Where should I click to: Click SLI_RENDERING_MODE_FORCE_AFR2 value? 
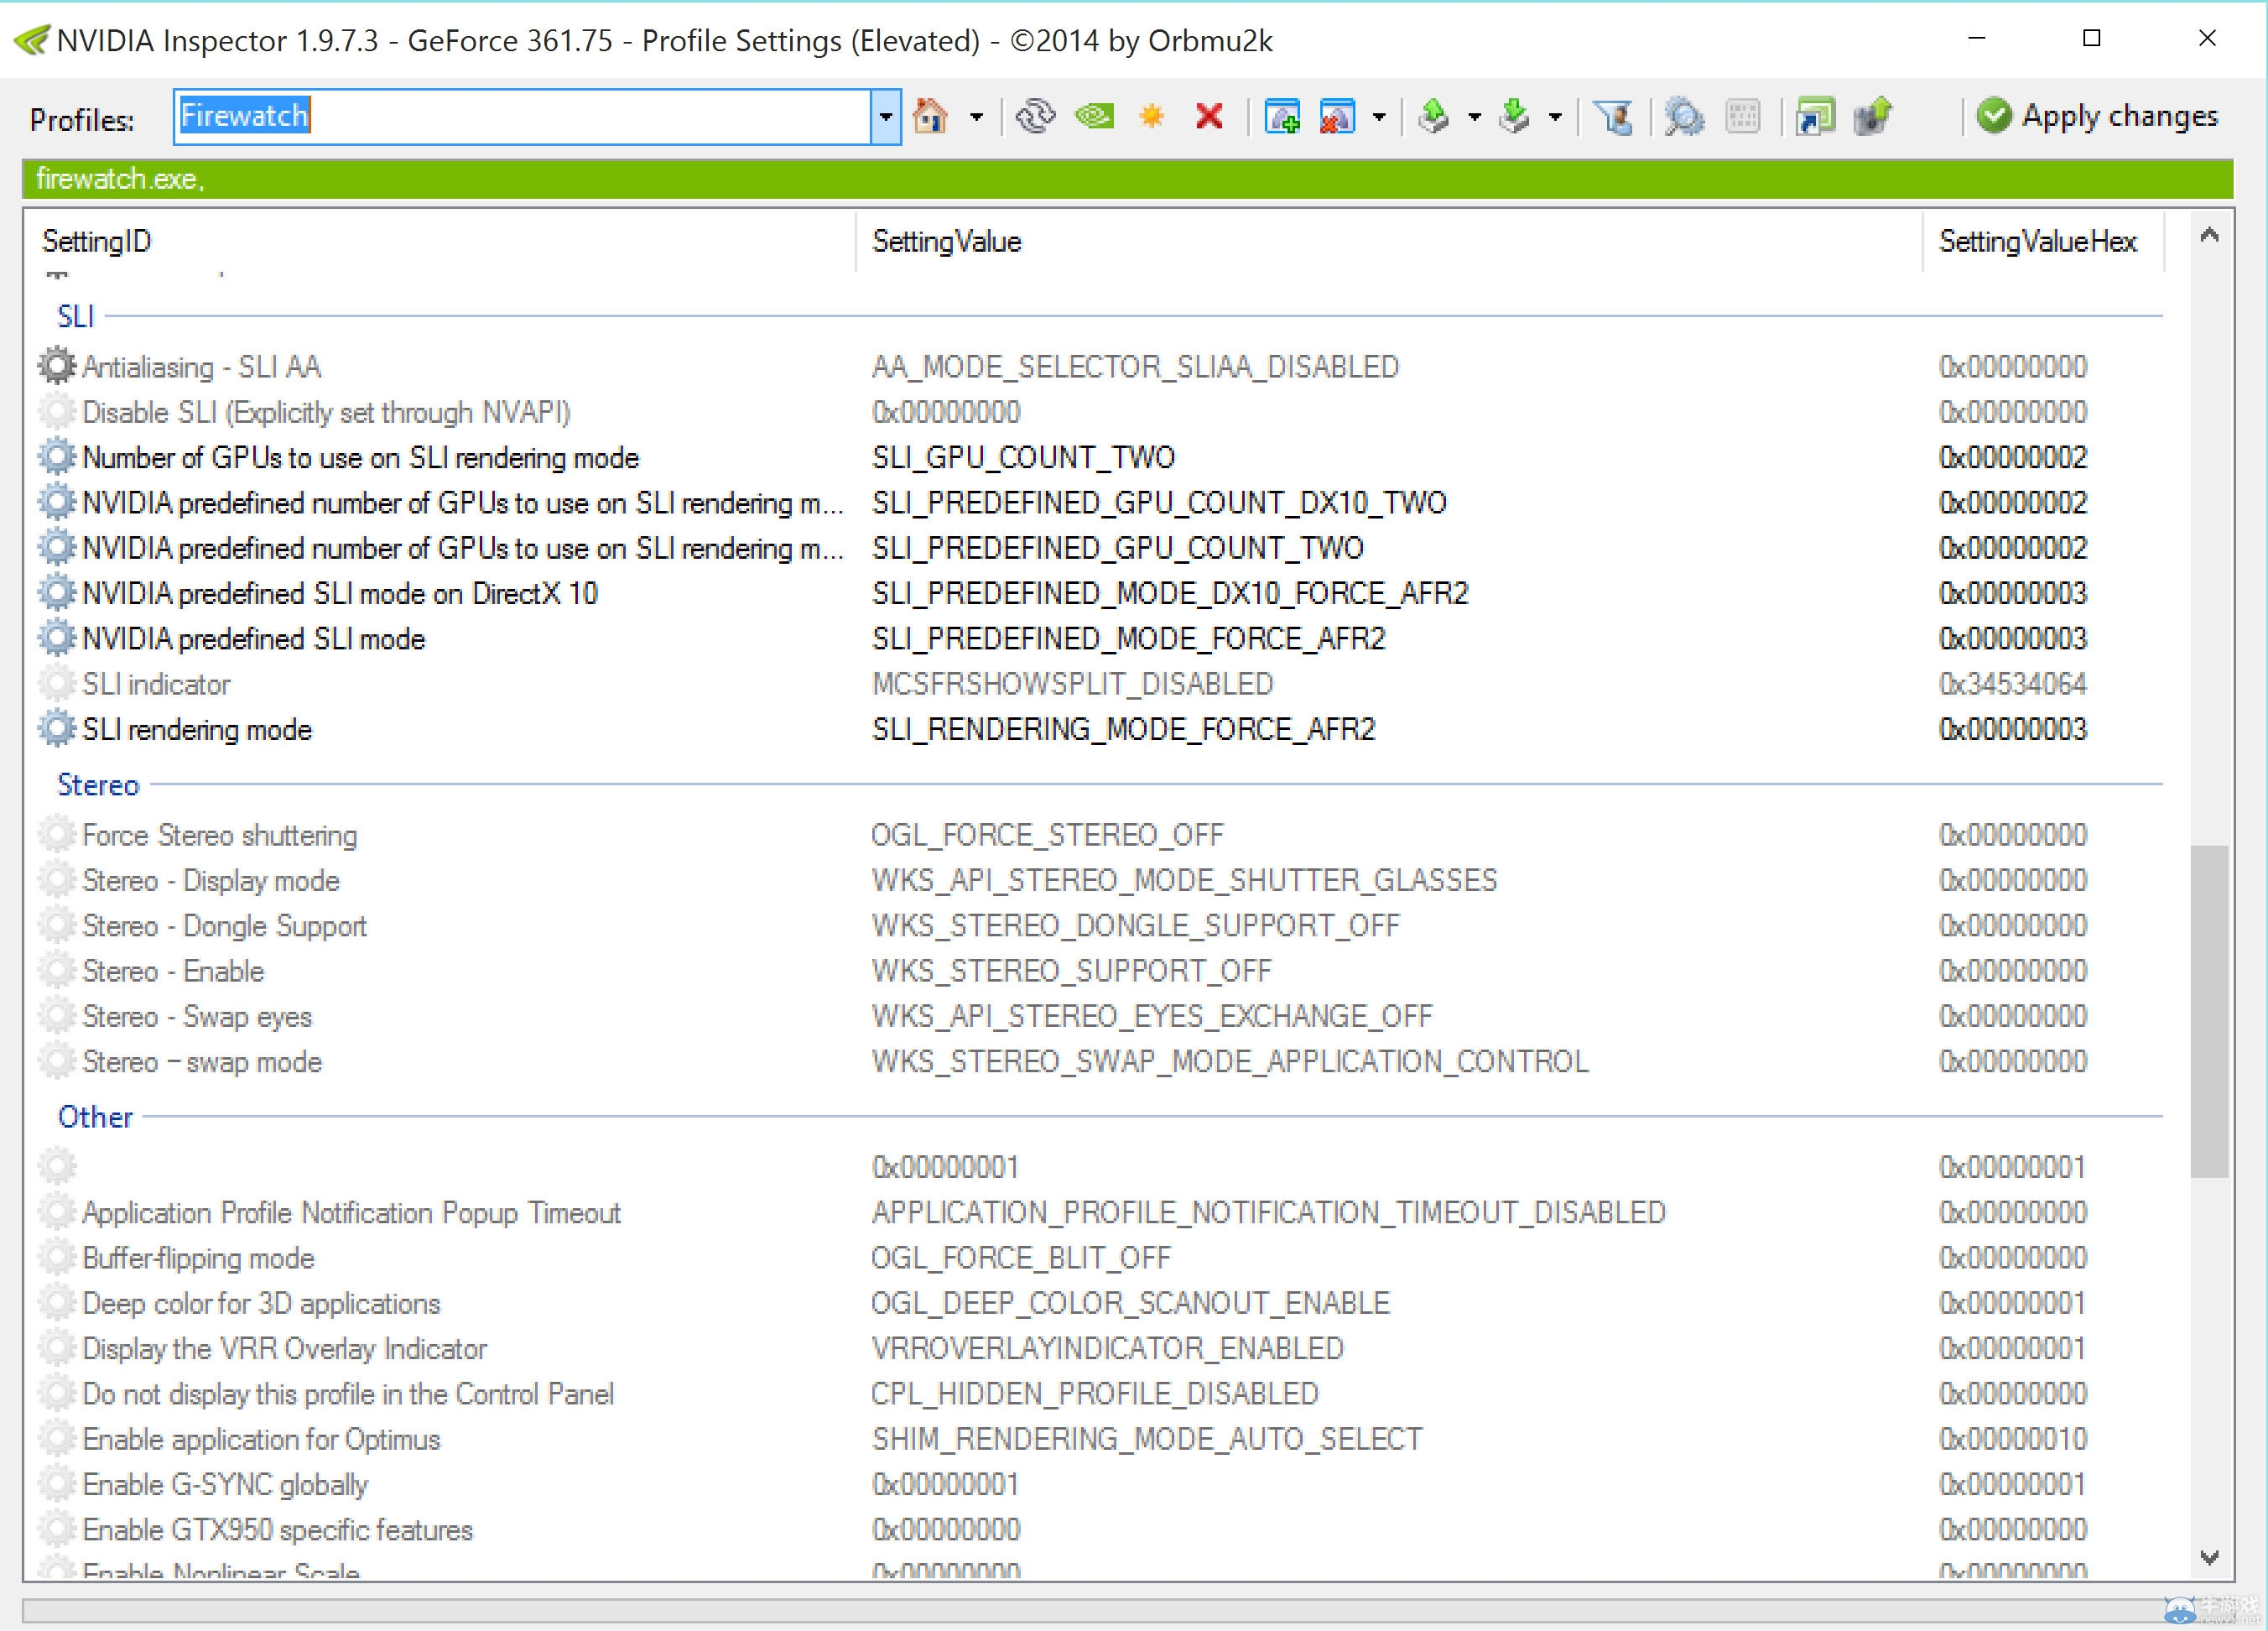tap(1123, 729)
